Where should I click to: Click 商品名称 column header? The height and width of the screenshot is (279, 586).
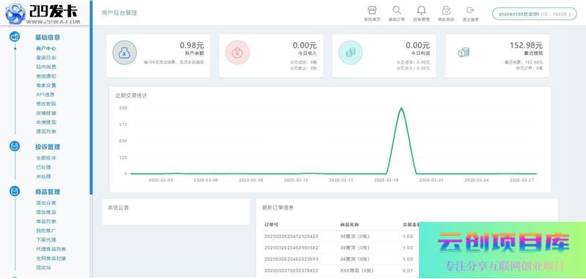coord(349,225)
